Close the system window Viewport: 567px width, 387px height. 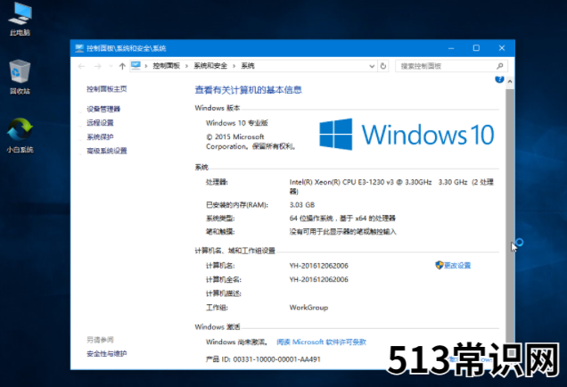click(502, 48)
